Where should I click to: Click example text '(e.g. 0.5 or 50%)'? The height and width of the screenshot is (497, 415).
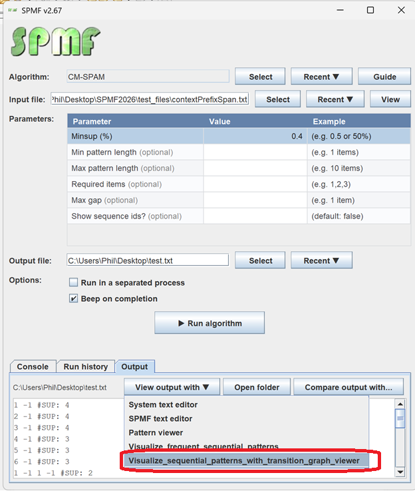tap(341, 137)
